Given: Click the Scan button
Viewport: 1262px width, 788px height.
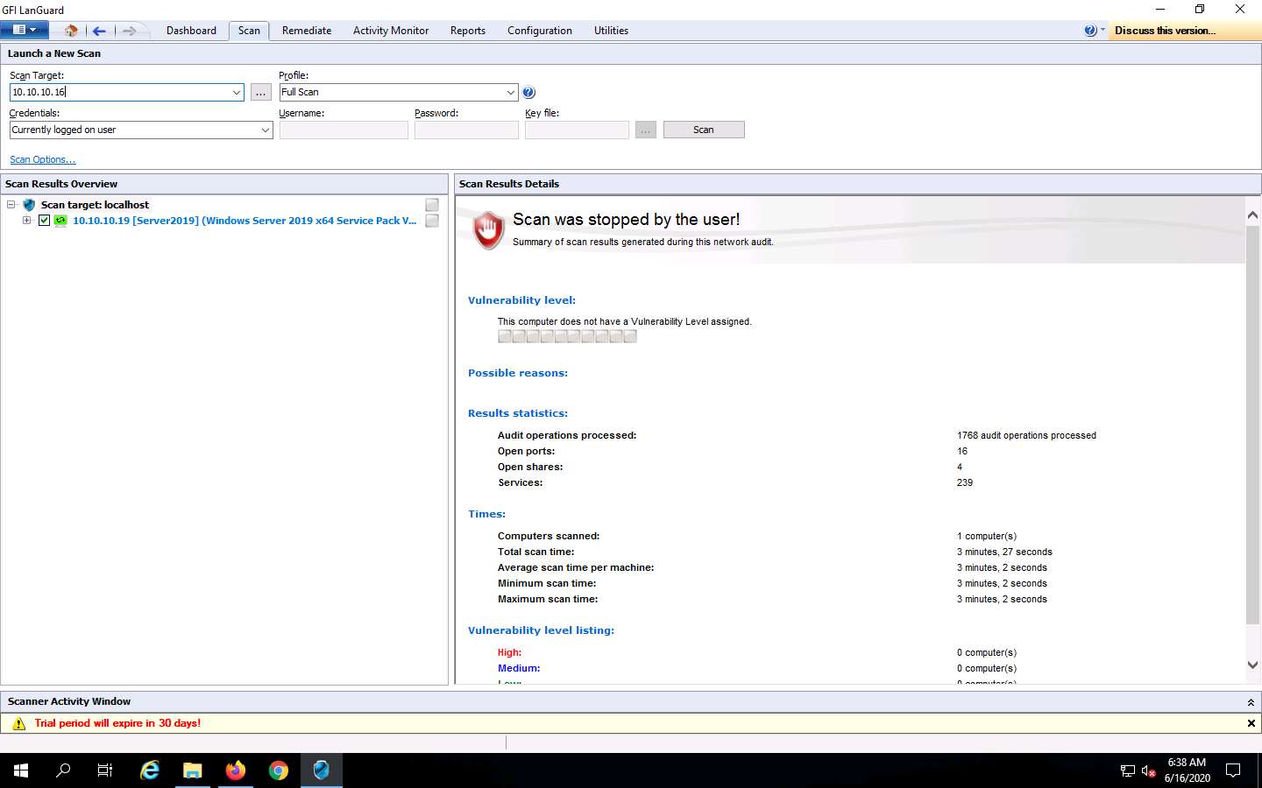Looking at the screenshot, I should 704,130.
